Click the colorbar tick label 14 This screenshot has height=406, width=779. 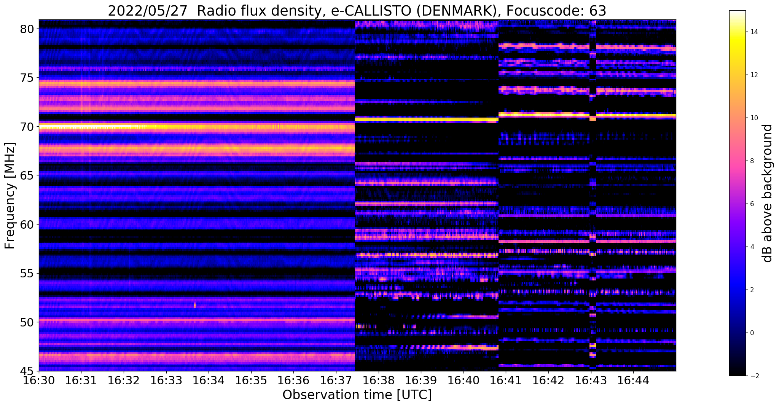pyautogui.click(x=754, y=32)
